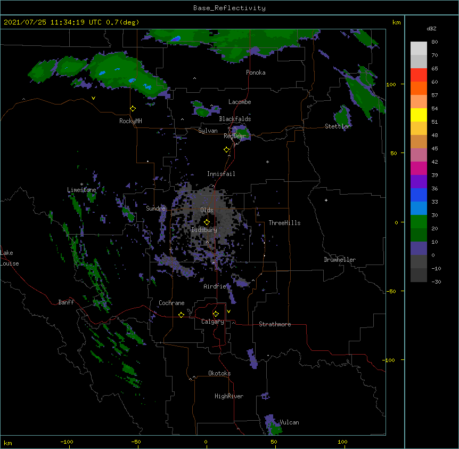Click the Sylvan map label
The width and height of the screenshot is (459, 449).
point(208,131)
